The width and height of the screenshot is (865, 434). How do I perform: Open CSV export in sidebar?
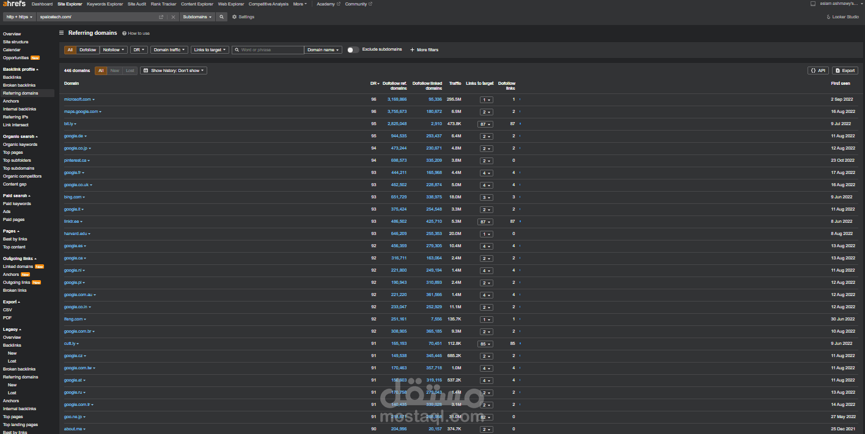pos(7,310)
